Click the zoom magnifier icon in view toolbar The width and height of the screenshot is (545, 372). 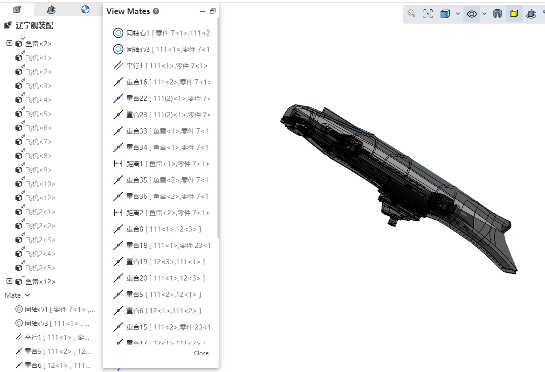411,14
